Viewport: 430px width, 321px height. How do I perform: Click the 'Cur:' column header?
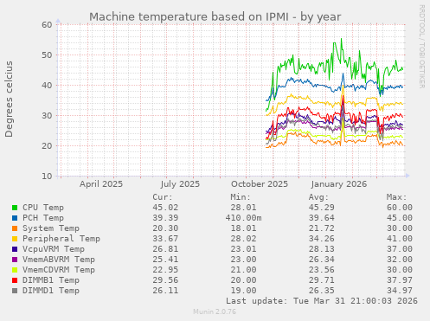tap(163, 197)
